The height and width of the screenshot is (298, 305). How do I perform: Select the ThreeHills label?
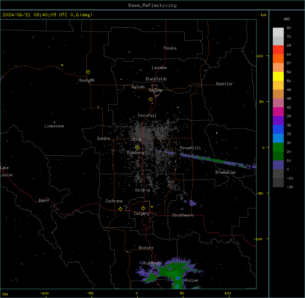(x=190, y=148)
